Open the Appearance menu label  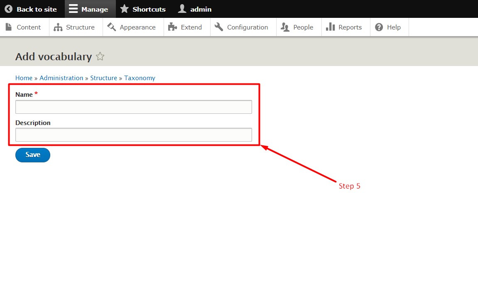(x=137, y=27)
